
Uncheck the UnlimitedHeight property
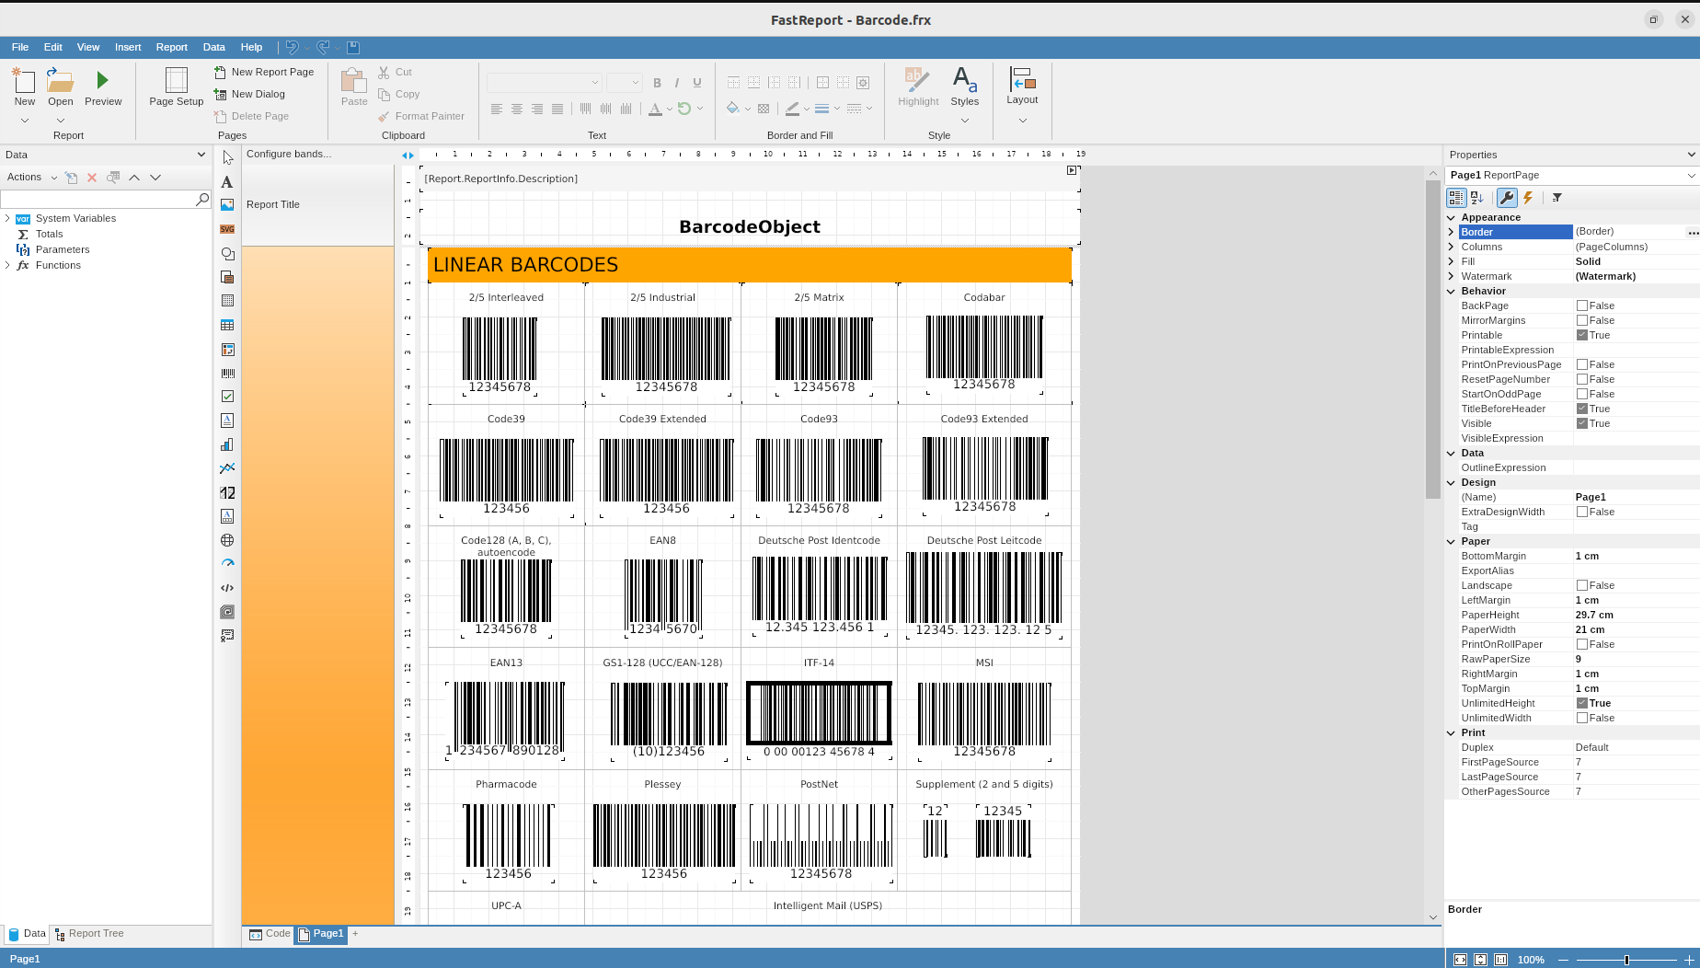[1582, 703]
